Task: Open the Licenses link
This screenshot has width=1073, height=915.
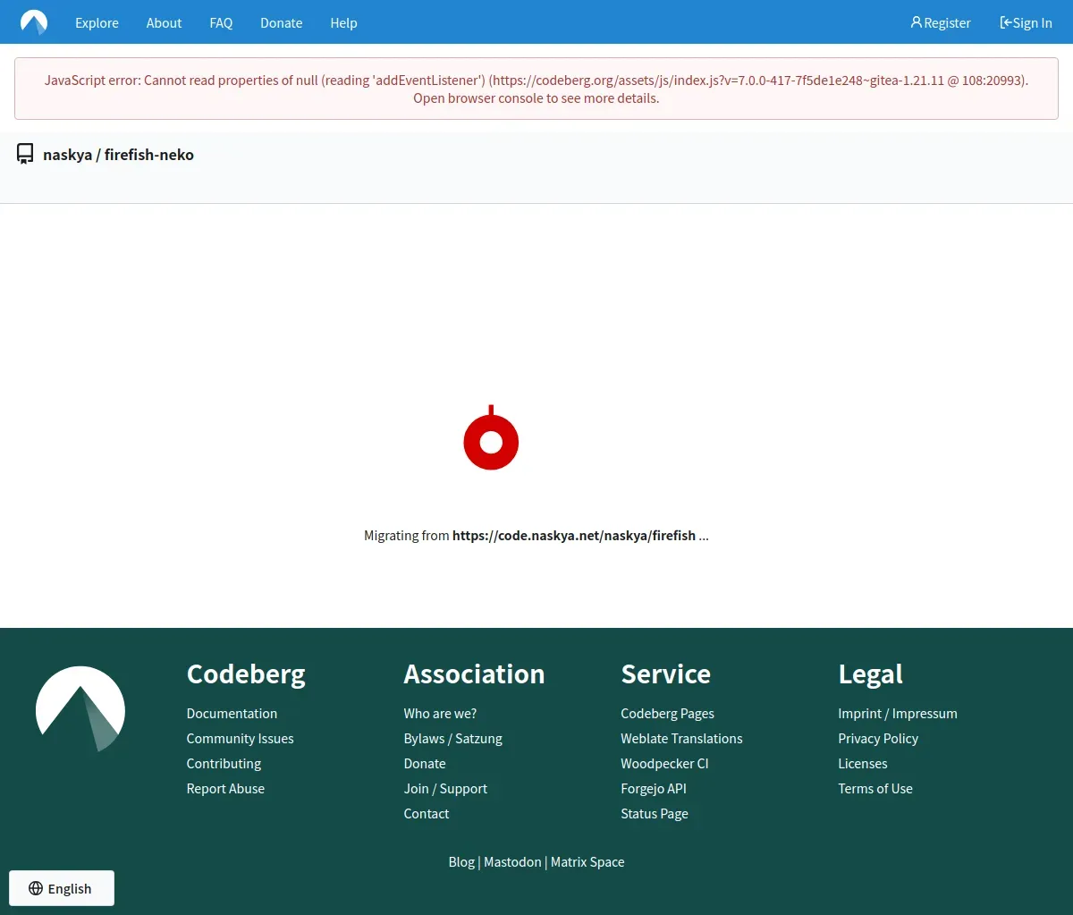Action: 863,764
